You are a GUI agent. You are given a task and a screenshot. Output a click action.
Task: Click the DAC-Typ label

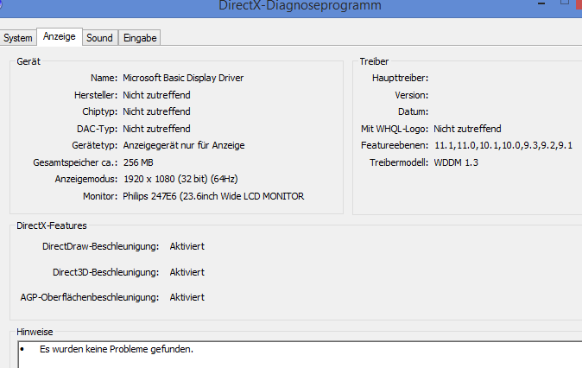tap(98, 129)
